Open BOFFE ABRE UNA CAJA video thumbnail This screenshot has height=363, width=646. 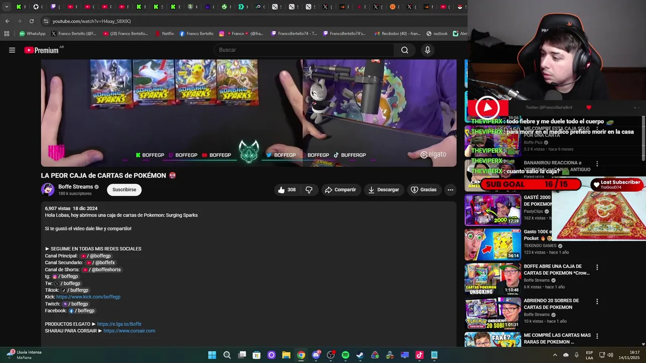tap(493, 279)
